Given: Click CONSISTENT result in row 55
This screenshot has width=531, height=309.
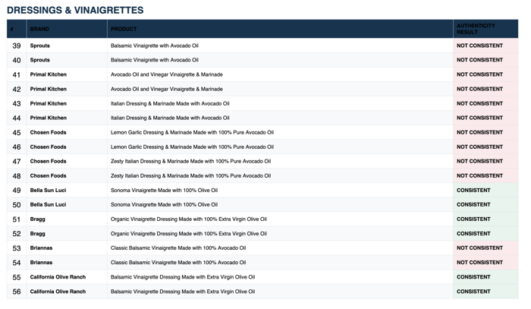Looking at the screenshot, I should coord(473,277).
